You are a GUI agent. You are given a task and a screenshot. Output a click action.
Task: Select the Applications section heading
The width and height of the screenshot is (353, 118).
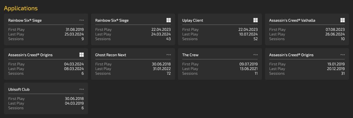click(21, 8)
